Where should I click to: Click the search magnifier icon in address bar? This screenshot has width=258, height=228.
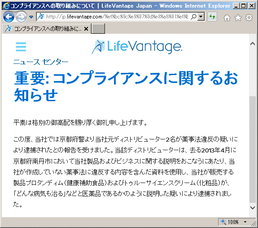click(194, 17)
